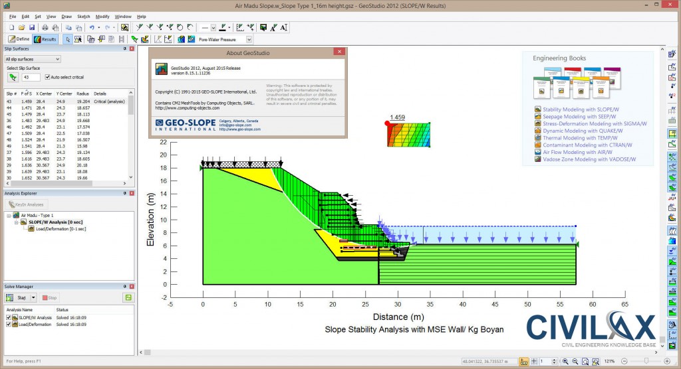Open 'Seepage Modeling with SEEP/W' link

coord(579,117)
